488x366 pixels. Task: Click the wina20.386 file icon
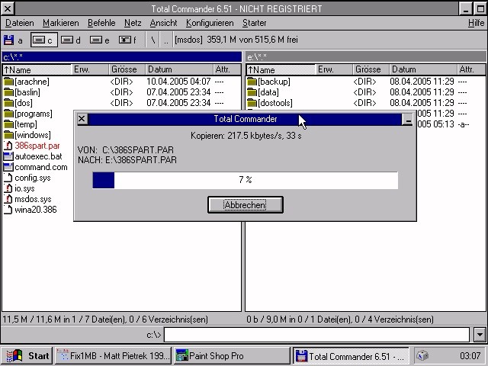pyautogui.click(x=8, y=210)
